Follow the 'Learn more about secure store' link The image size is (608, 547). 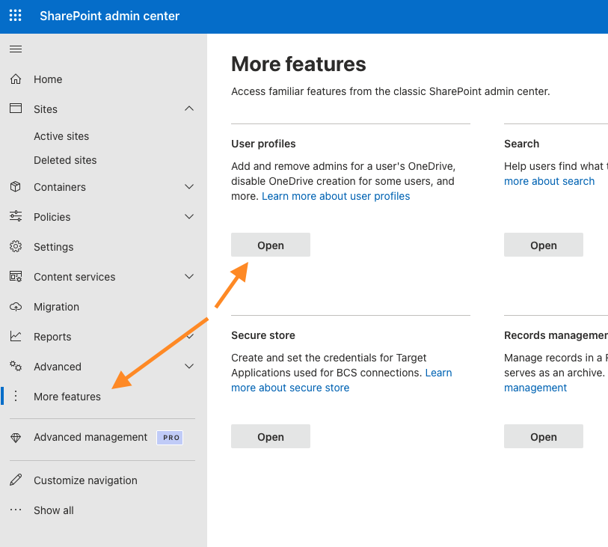coord(290,388)
